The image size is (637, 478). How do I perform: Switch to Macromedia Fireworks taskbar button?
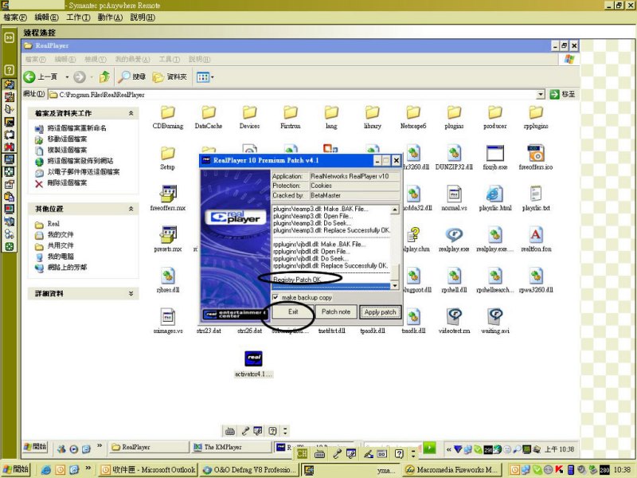point(452,470)
